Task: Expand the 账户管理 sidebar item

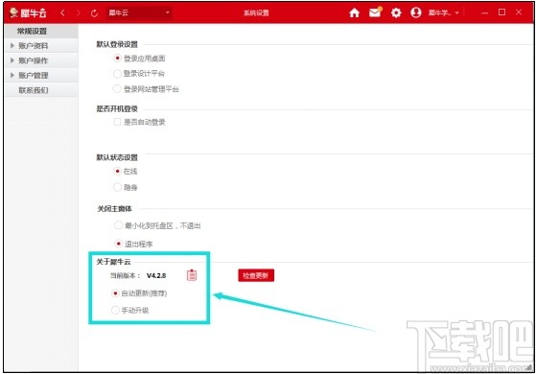Action: [x=41, y=75]
